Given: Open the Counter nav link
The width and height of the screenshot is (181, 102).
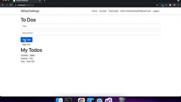Looking at the screenshot, I should click(x=103, y=11).
